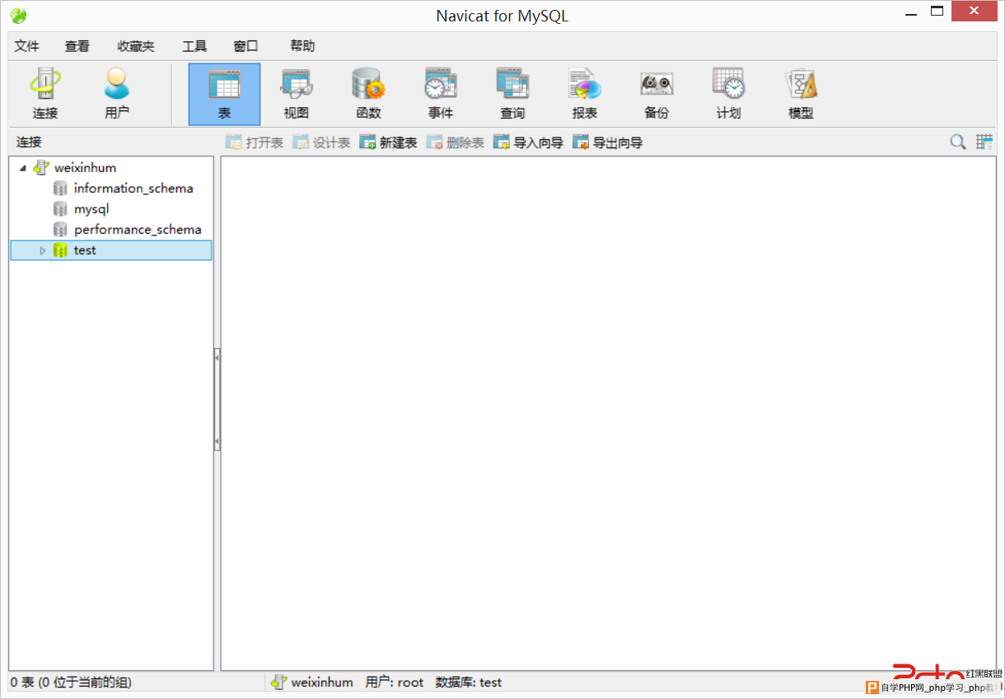This screenshot has height=699, width=1005.
Task: Click 用户: root in status bar
Action: [x=394, y=682]
